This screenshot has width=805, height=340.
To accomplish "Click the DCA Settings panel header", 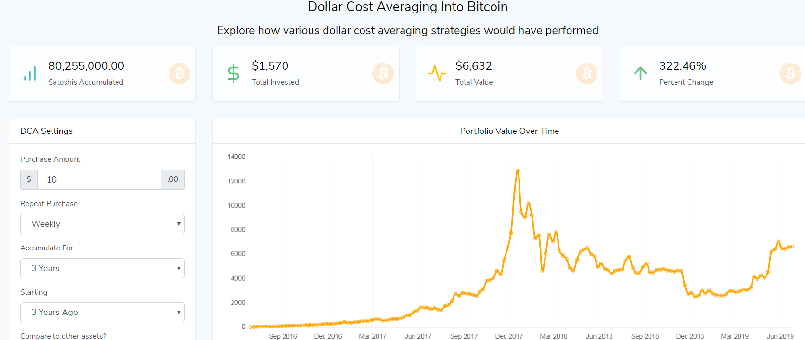I will pyautogui.click(x=47, y=131).
